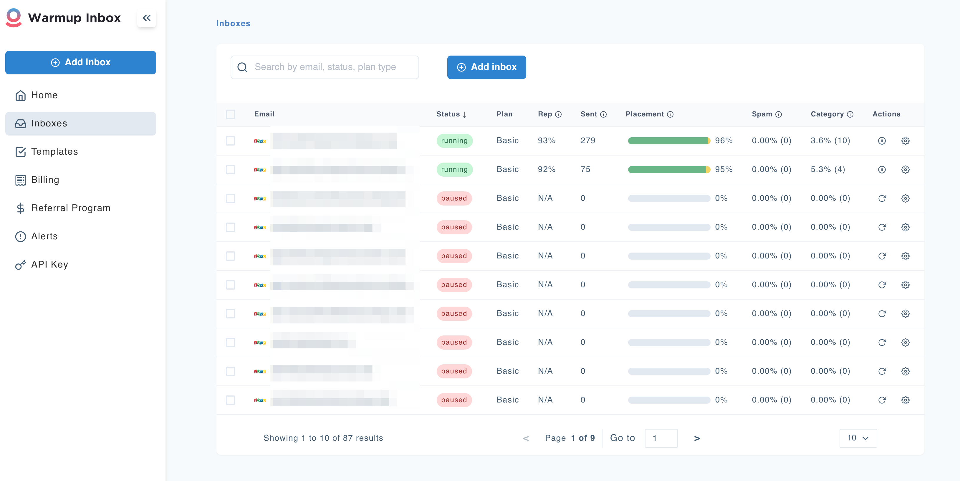Viewport: 960px width, 481px height.
Task: Open the rows-per-page dropdown showing 10
Action: coord(858,438)
